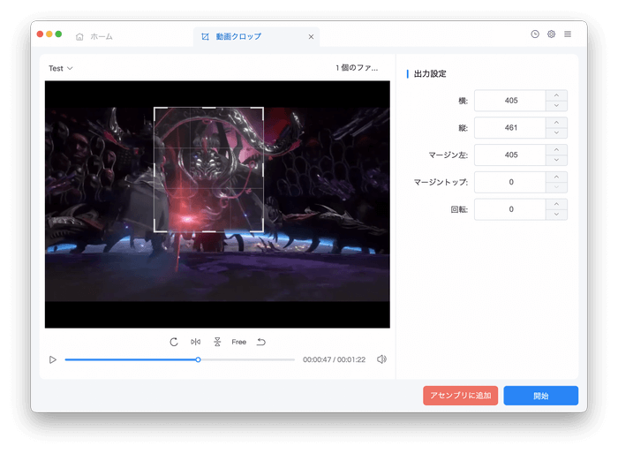Image resolution: width=618 pixels, height=453 pixels.
Task: Click the rotate clockwise icon below the video
Action: click(174, 342)
